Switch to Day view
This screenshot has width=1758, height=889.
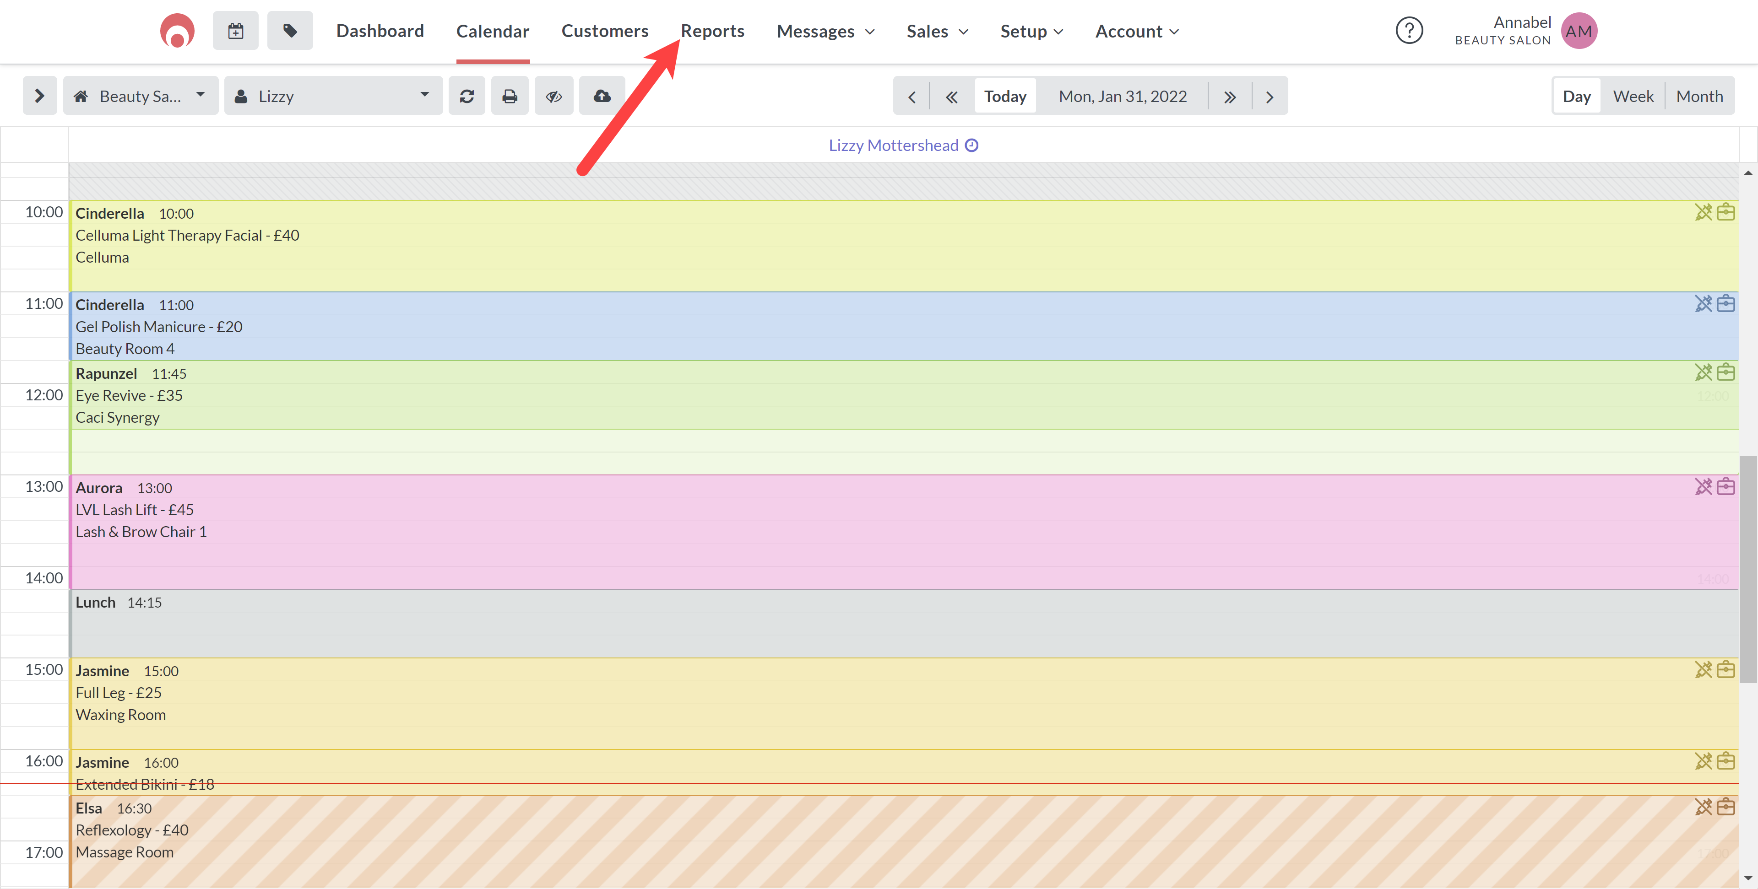tap(1576, 96)
